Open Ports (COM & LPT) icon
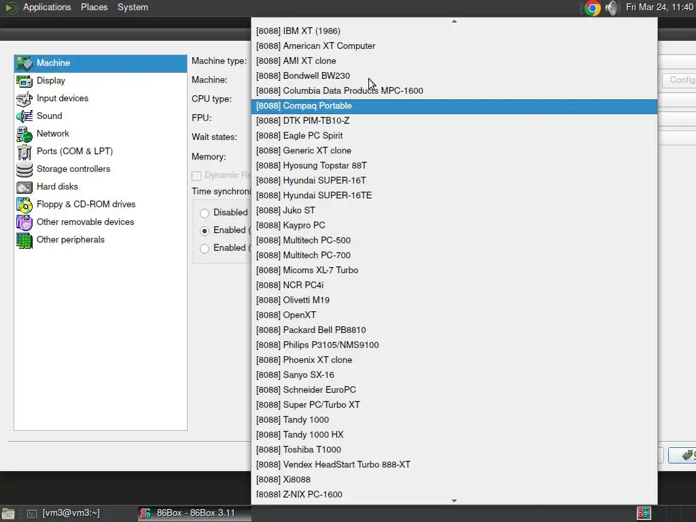This screenshot has height=522, width=696. 24,152
